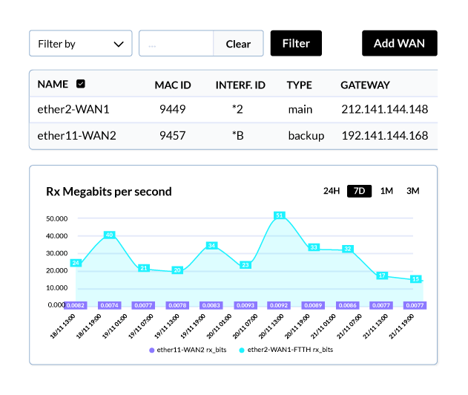This screenshot has width=468, height=395.
Task: Click the type cell 'main'
Action: (x=300, y=110)
